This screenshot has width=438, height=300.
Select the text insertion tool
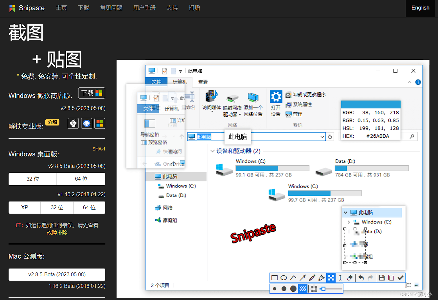340,278
